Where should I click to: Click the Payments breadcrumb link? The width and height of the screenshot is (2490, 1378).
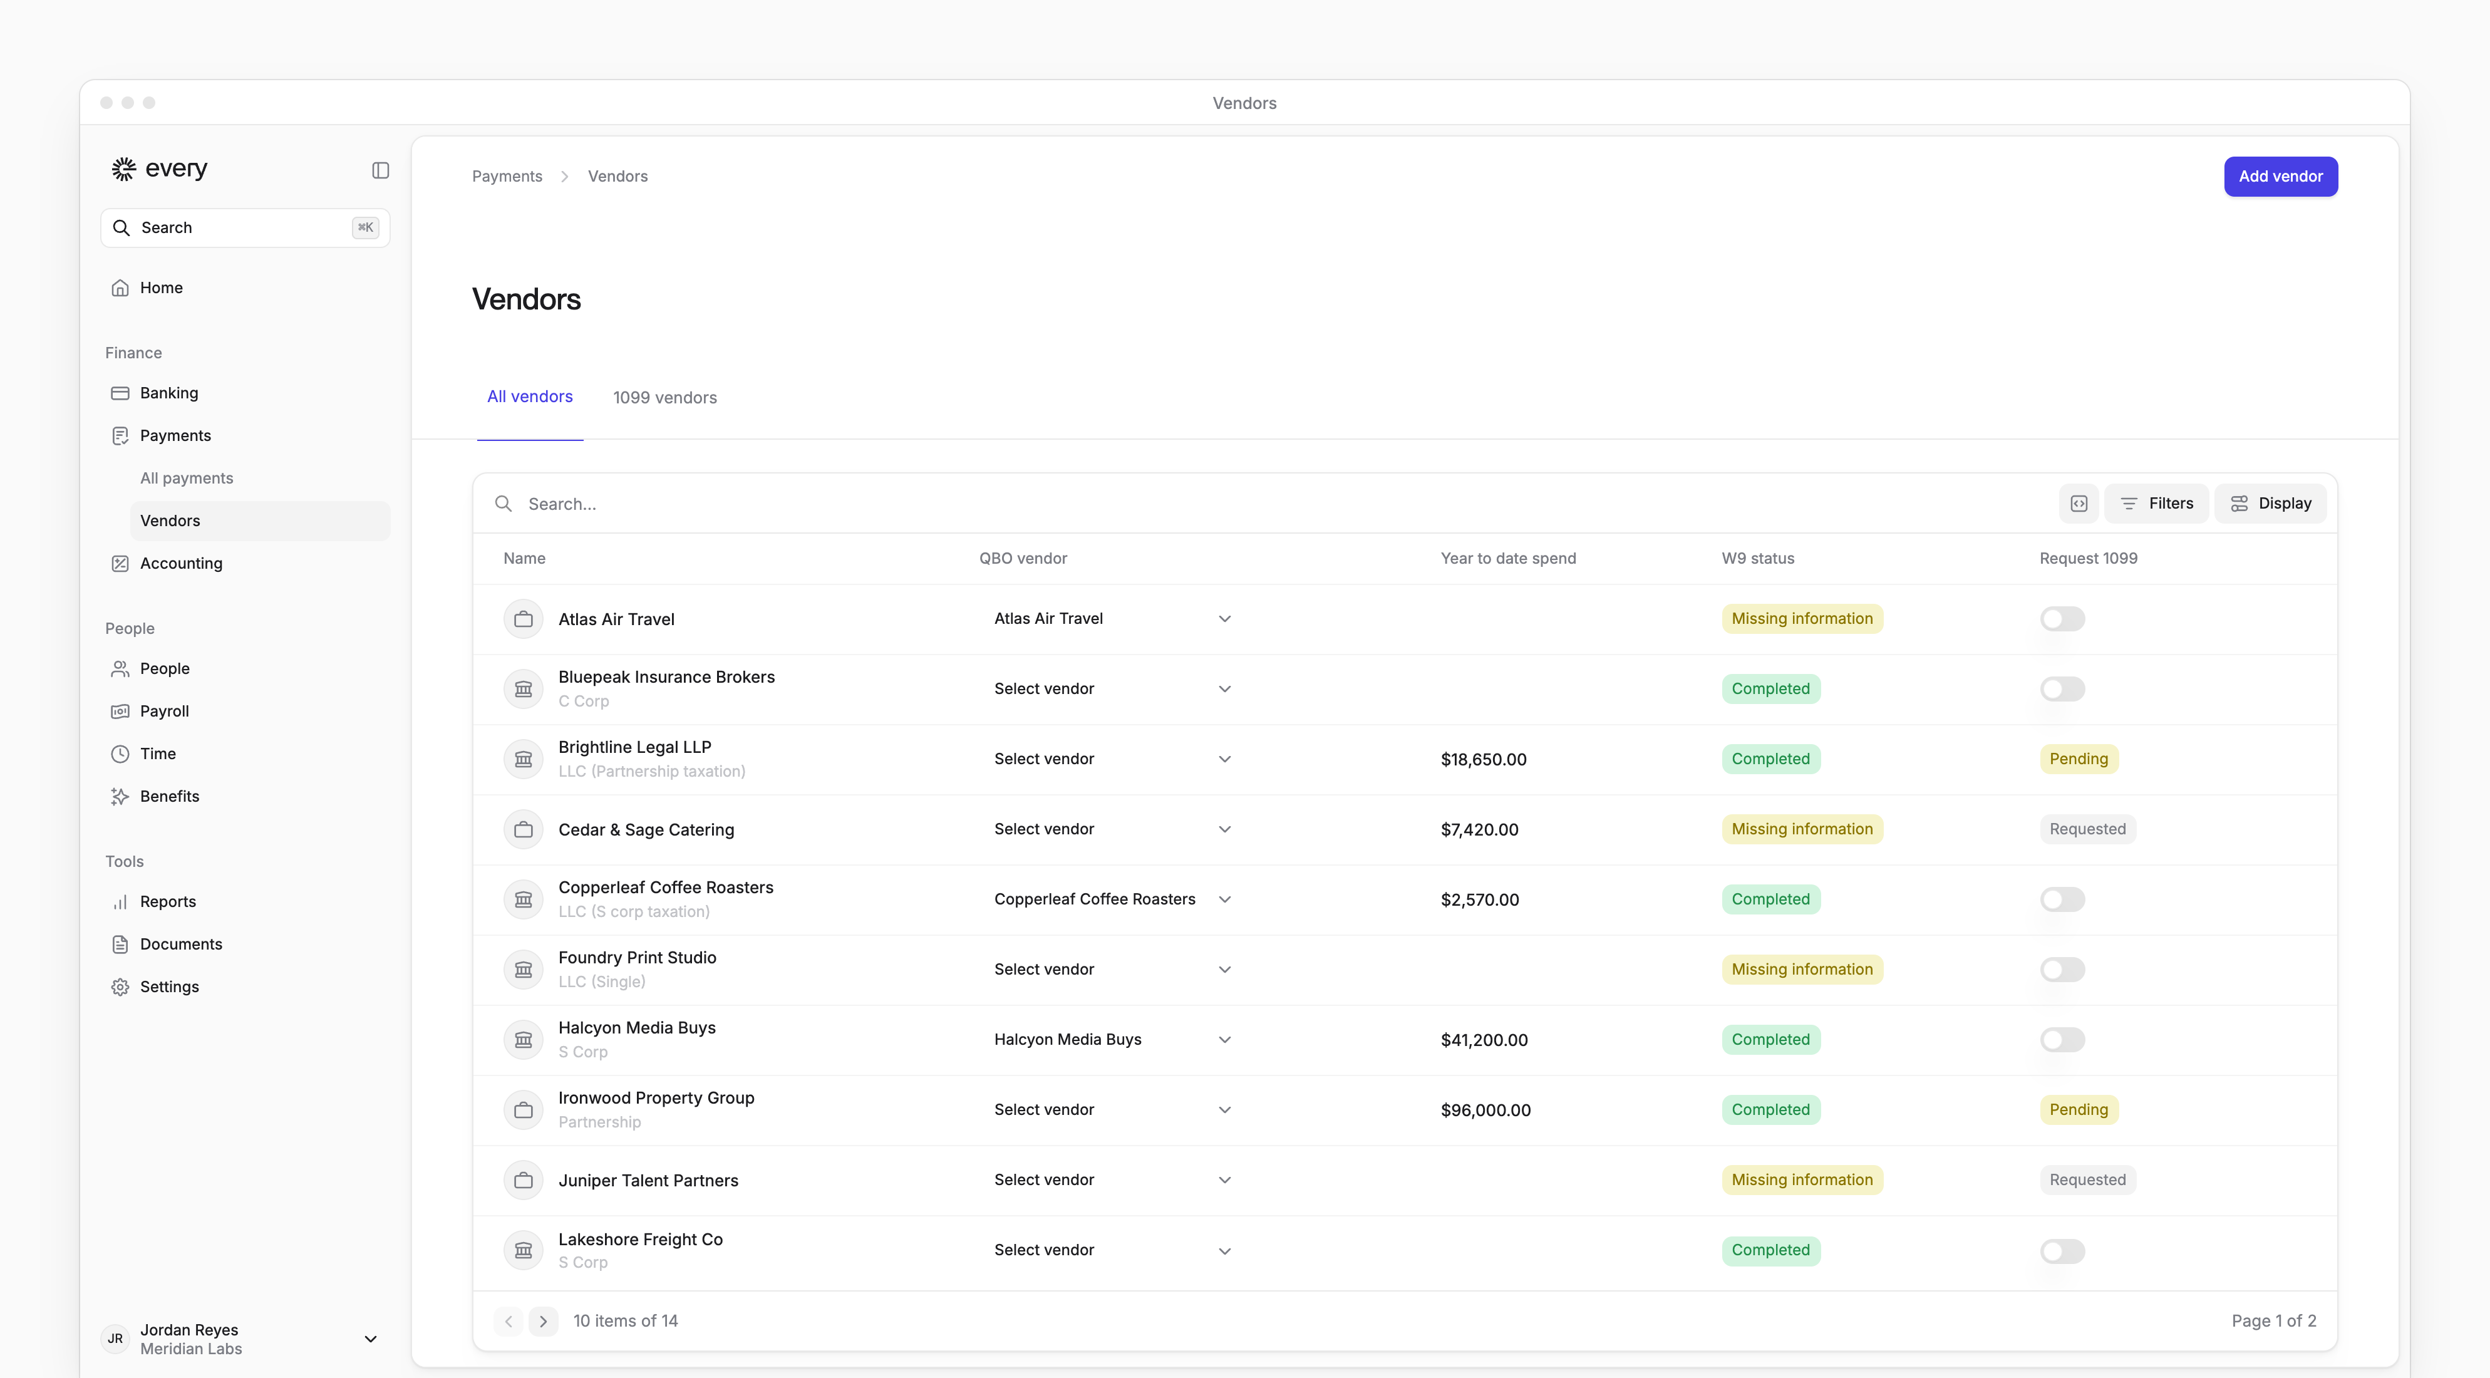[x=507, y=176]
